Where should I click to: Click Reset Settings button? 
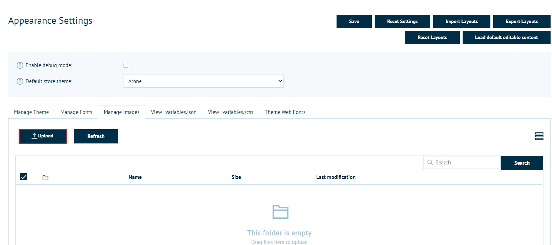(402, 22)
